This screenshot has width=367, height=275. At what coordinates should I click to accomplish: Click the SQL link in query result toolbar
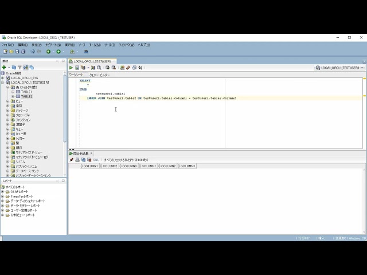pos(96,160)
